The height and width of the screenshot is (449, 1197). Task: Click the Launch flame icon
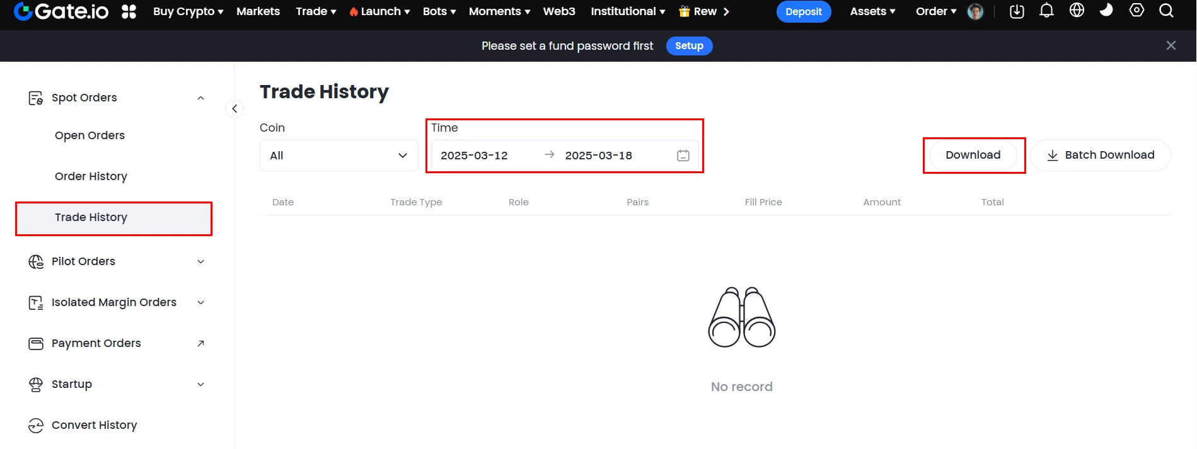coord(354,11)
